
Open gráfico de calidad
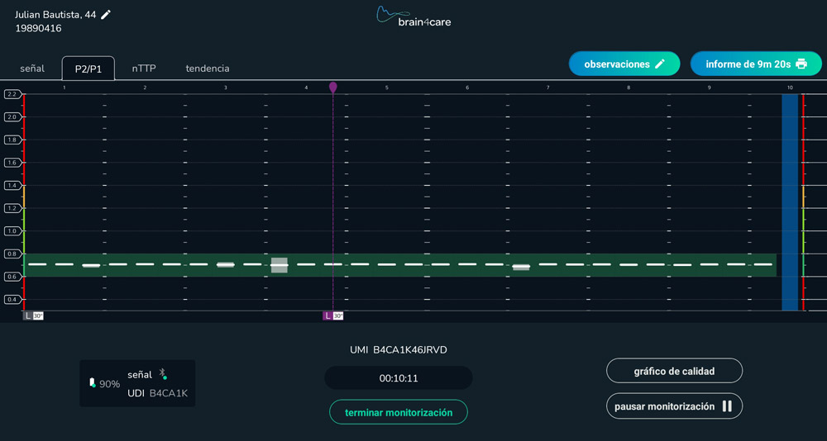[x=674, y=371]
